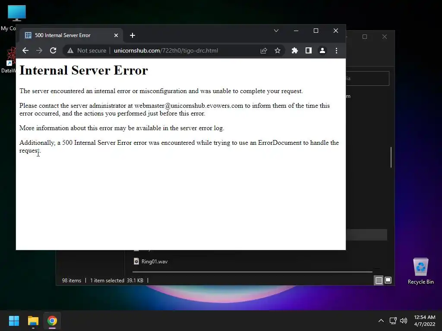Click the File Explorer search box
The height and width of the screenshot is (331, 442).
(x=368, y=78)
